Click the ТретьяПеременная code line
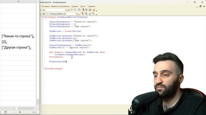Image resolution: width=206 pixels, height=115 pixels. pos(70,27)
